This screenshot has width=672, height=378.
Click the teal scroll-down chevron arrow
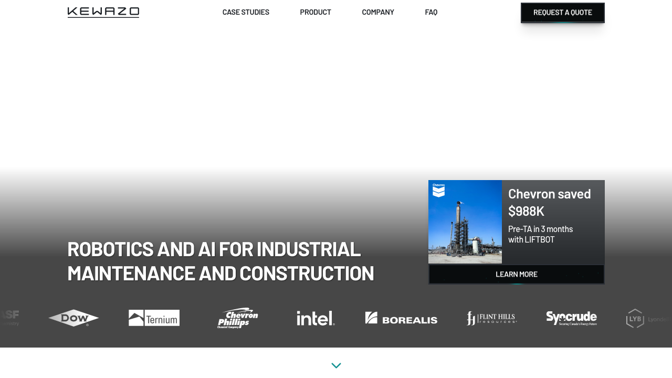coord(337,365)
